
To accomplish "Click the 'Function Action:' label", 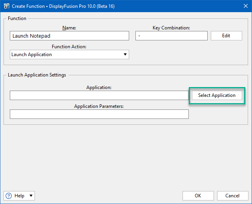I will (x=69, y=47).
